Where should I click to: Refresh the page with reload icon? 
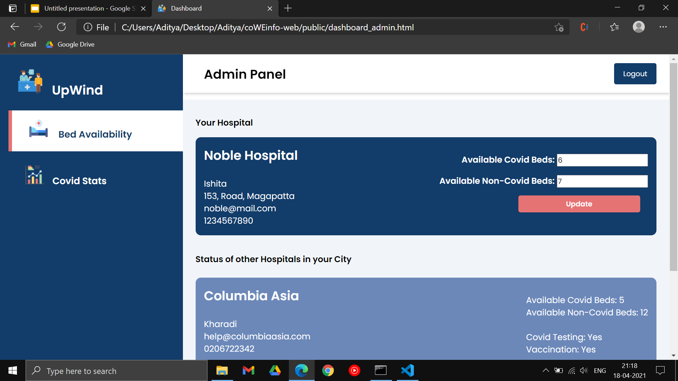61,27
